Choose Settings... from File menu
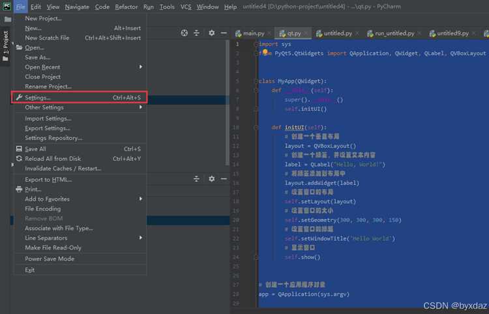The image size is (489, 314). [x=80, y=98]
